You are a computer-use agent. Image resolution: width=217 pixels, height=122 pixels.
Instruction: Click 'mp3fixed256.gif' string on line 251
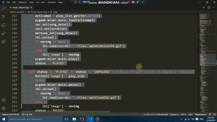point(103,98)
